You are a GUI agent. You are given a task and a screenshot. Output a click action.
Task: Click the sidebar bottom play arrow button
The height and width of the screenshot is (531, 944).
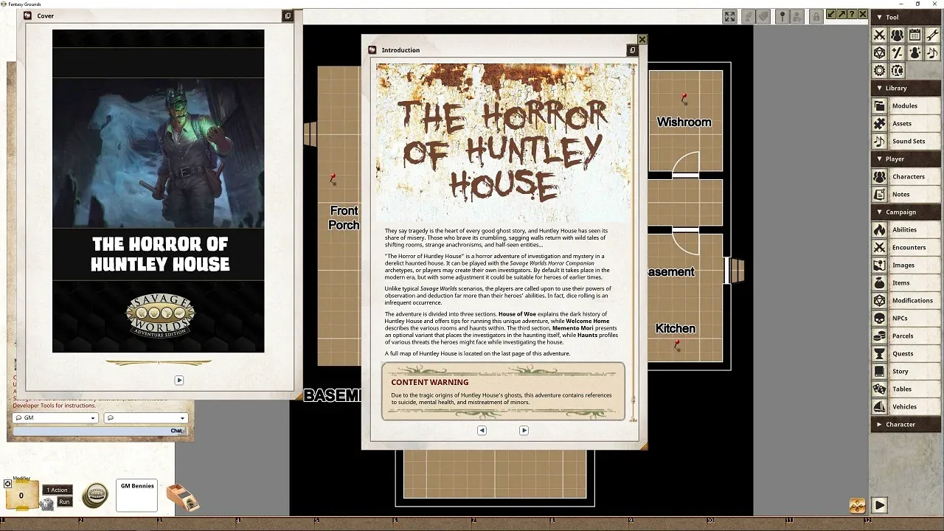(x=879, y=505)
